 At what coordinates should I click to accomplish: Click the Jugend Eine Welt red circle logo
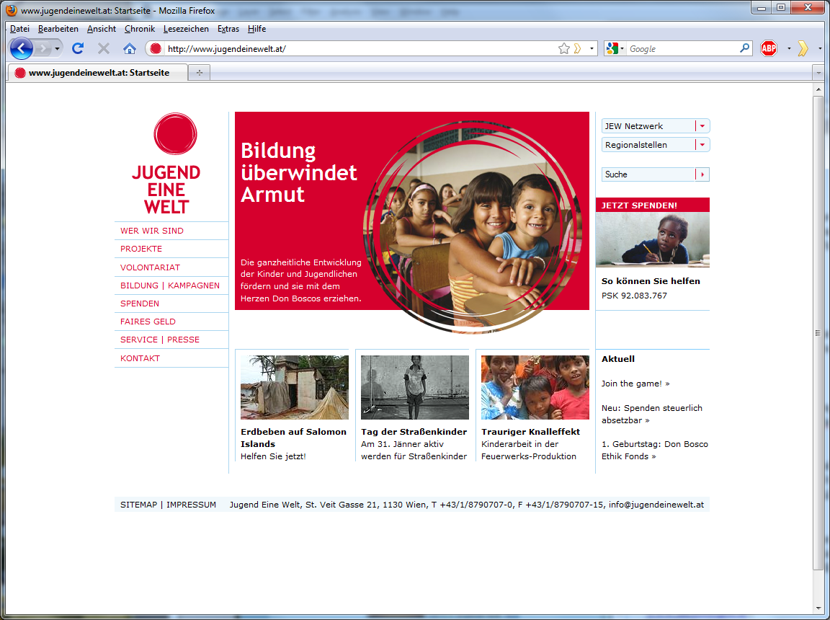175,133
